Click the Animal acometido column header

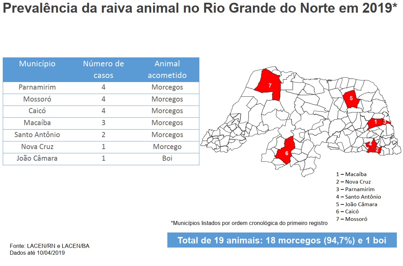click(167, 69)
